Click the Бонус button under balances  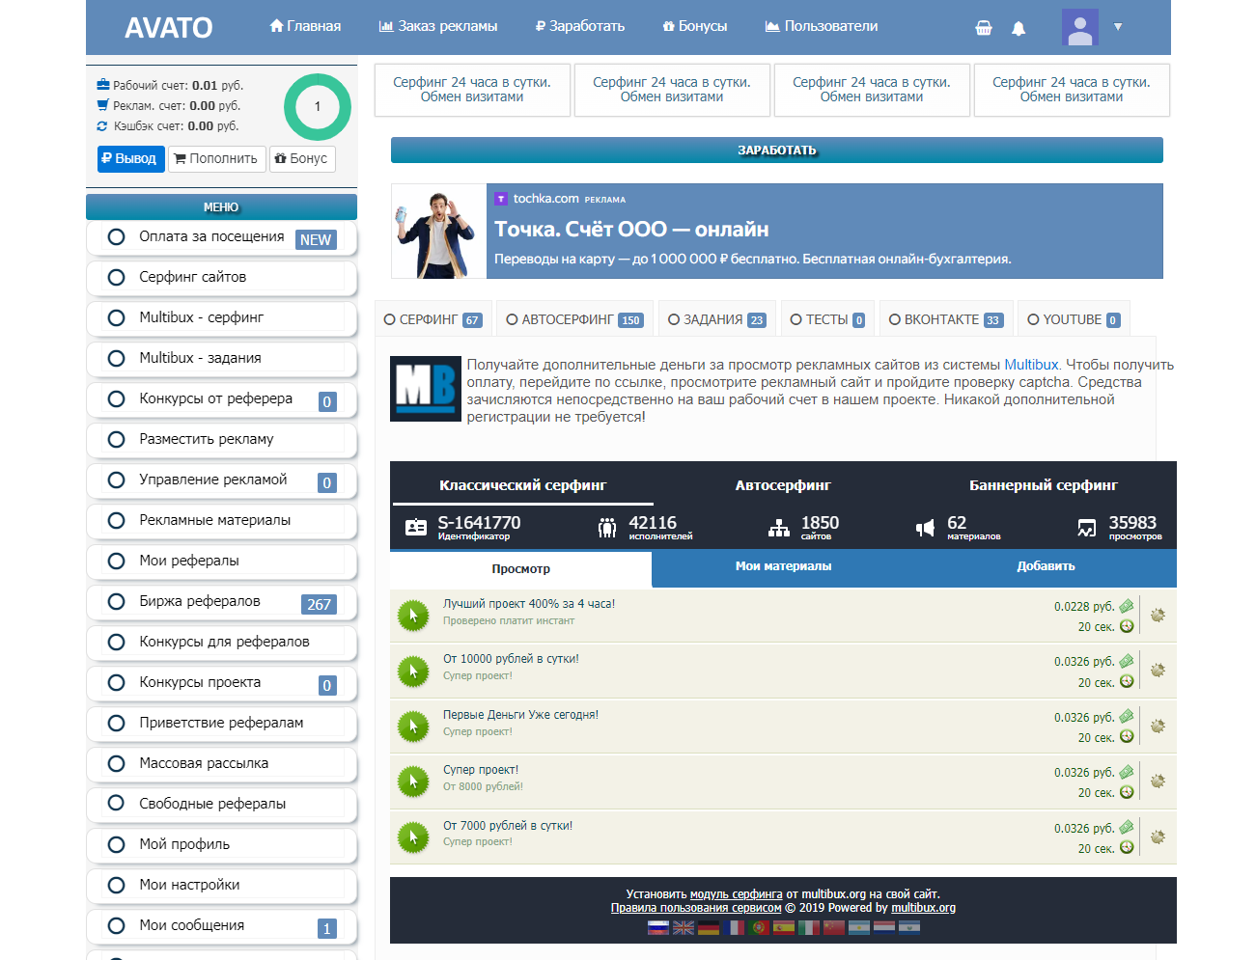[x=301, y=158]
